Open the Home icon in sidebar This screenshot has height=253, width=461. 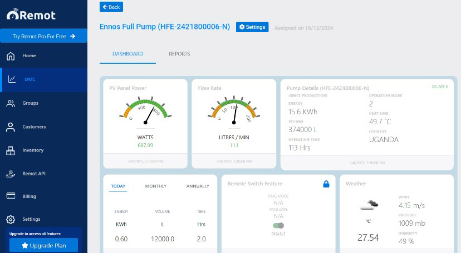11,55
